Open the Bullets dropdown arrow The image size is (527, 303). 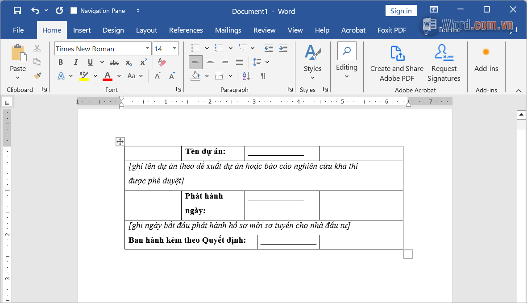click(x=206, y=48)
